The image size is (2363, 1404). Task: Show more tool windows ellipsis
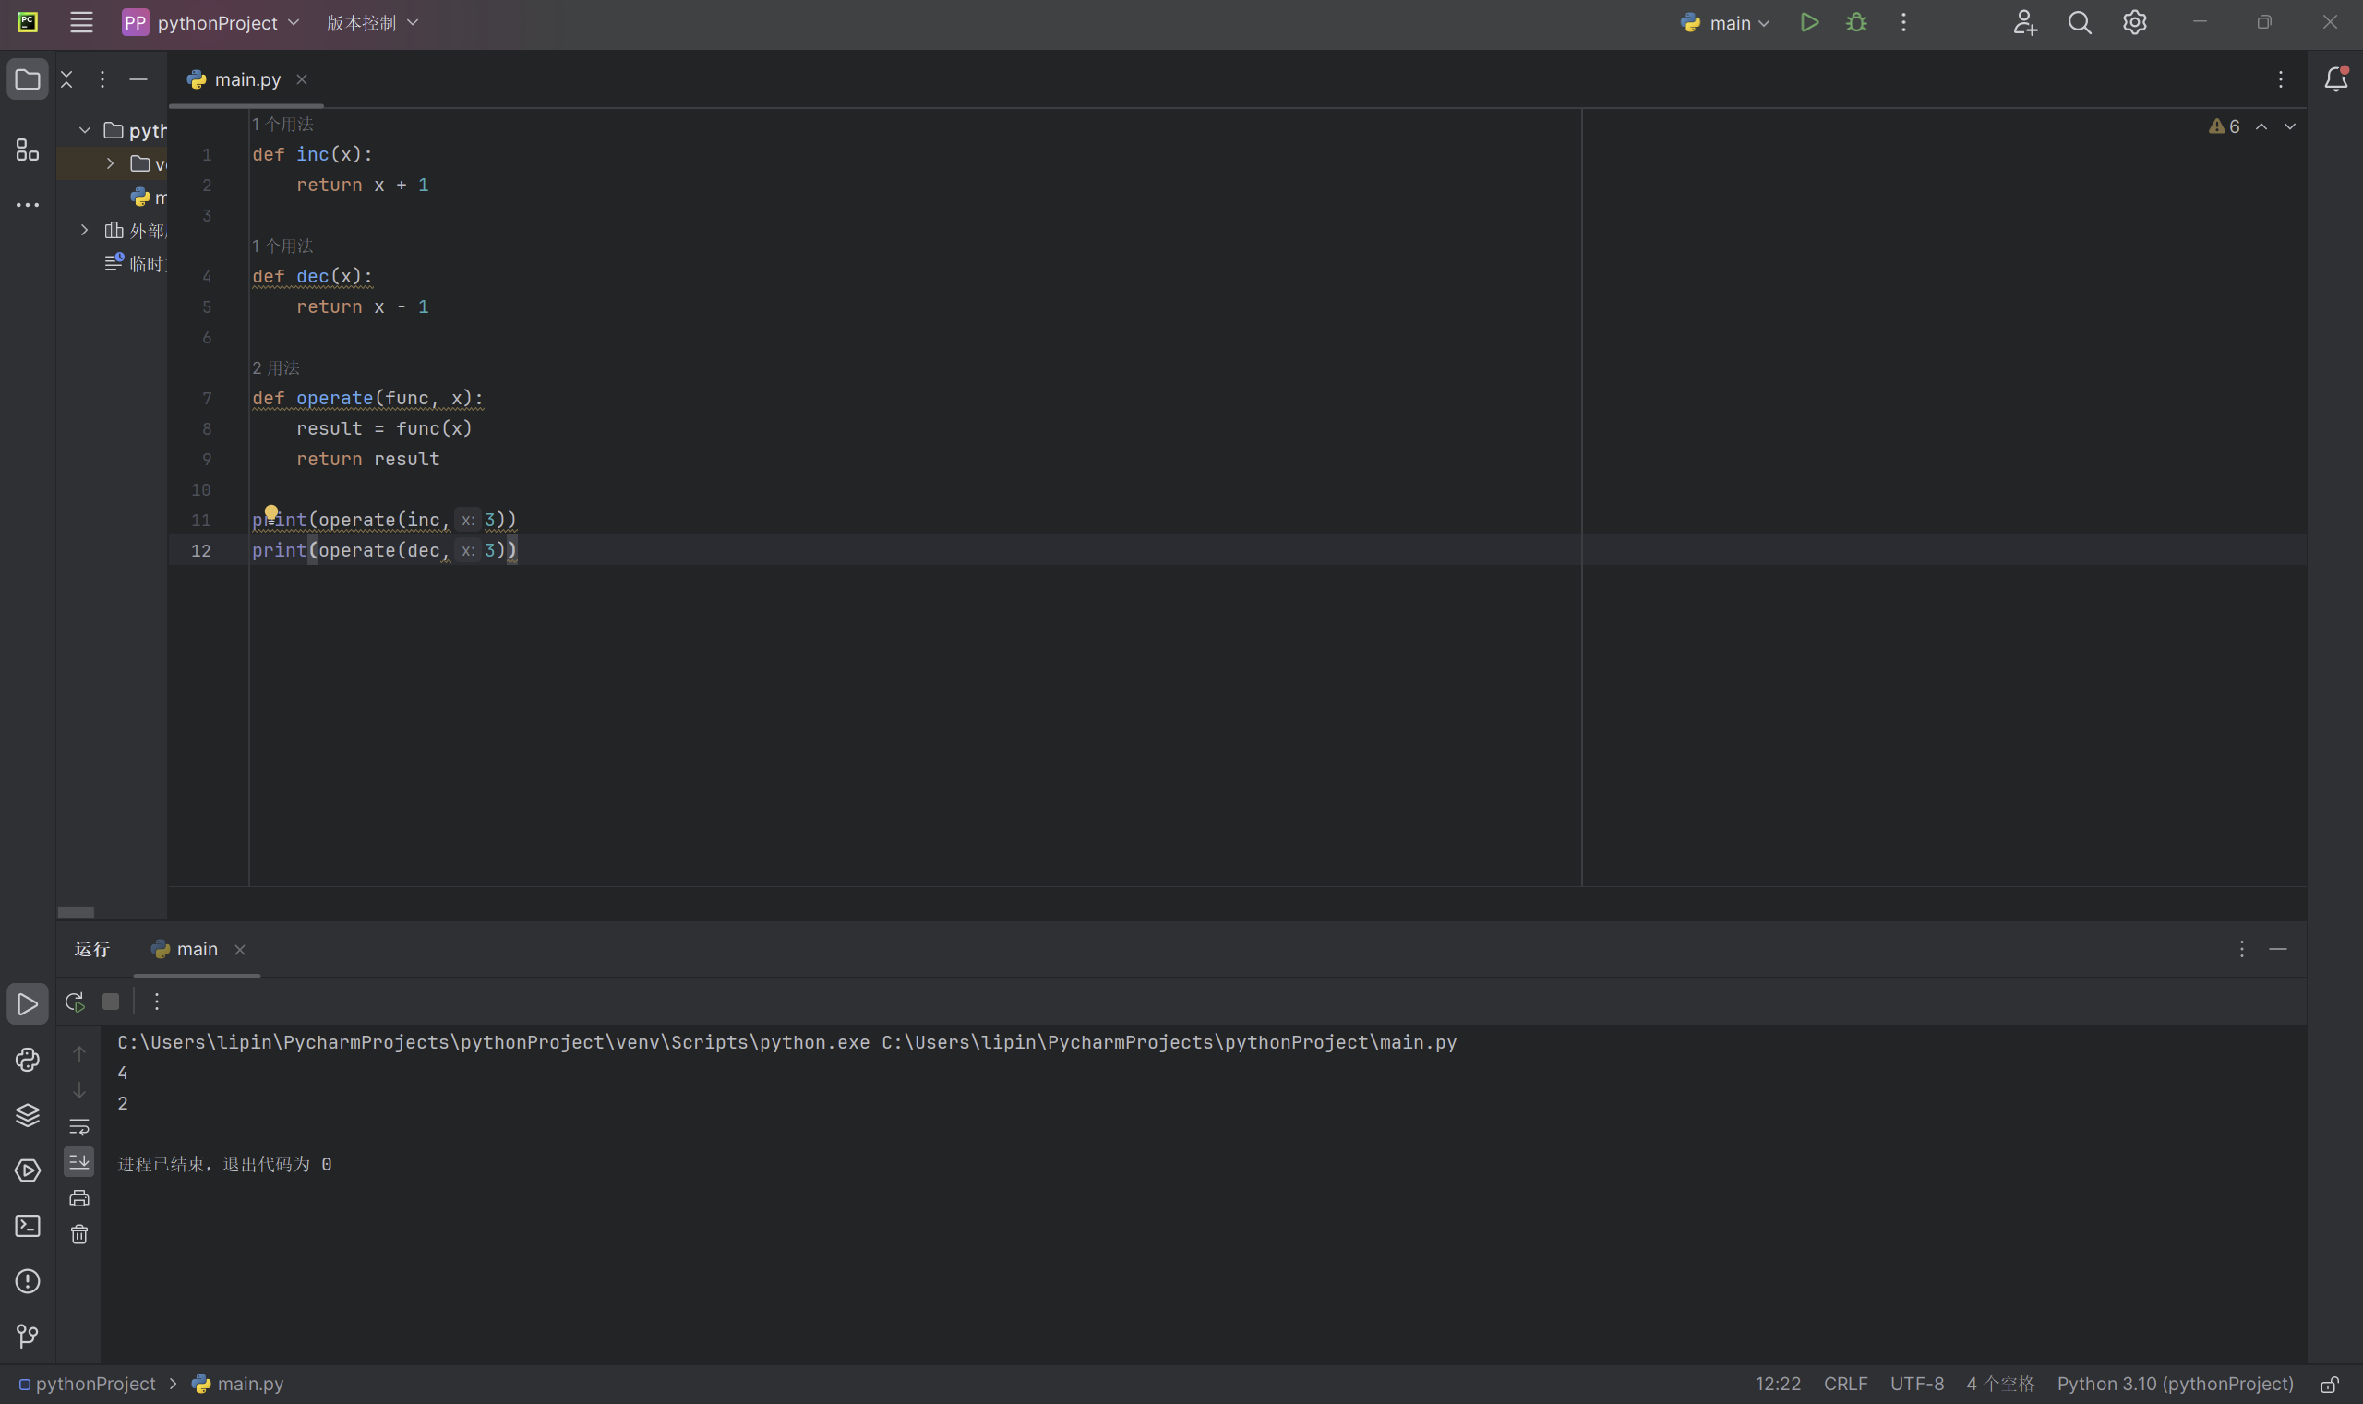pos(28,204)
